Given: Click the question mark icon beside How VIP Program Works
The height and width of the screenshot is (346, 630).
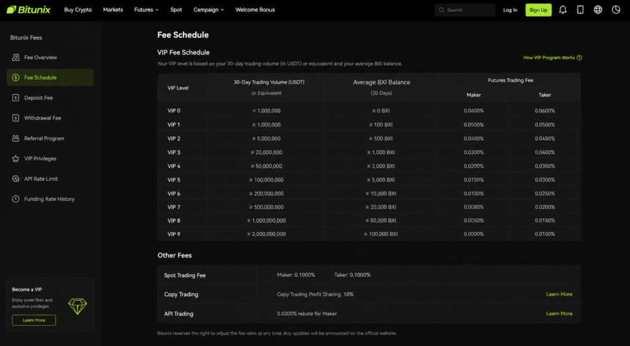Looking at the screenshot, I should (x=579, y=58).
